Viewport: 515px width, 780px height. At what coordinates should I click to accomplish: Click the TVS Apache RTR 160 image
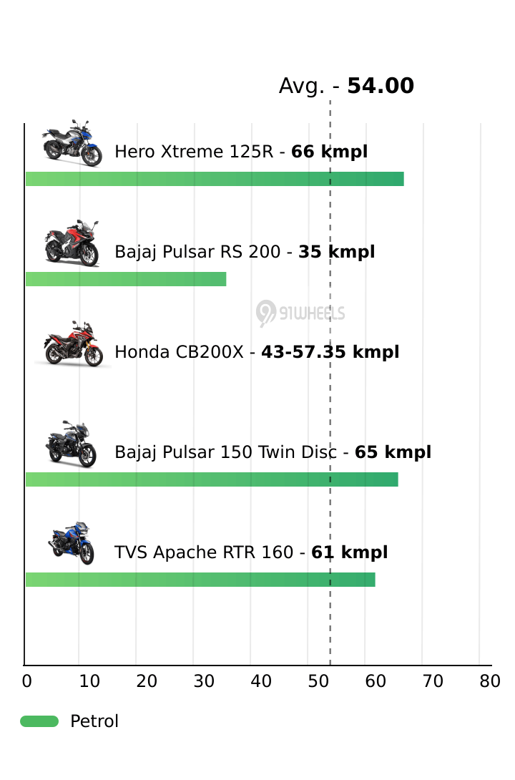tap(72, 545)
